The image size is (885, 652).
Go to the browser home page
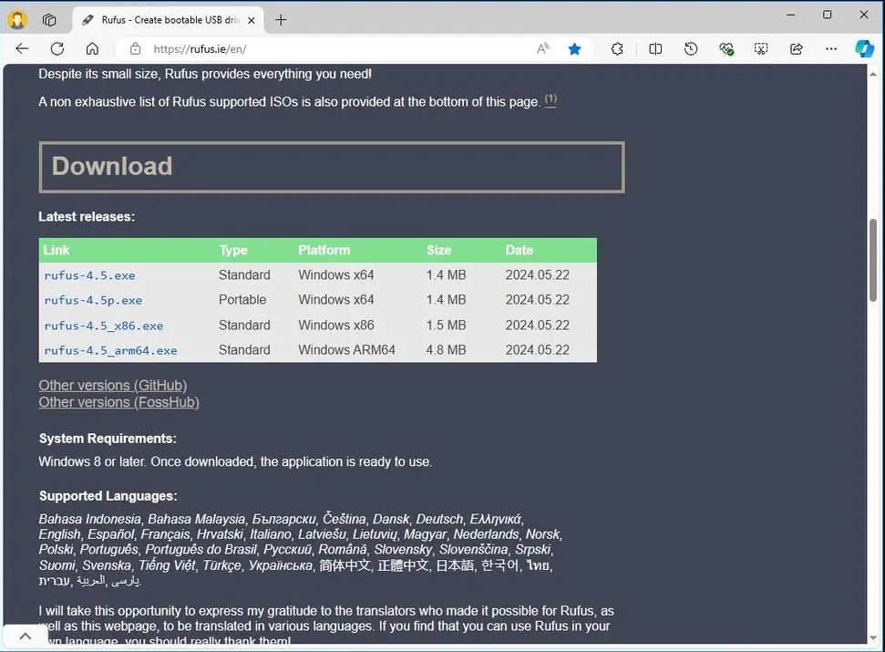tap(92, 49)
